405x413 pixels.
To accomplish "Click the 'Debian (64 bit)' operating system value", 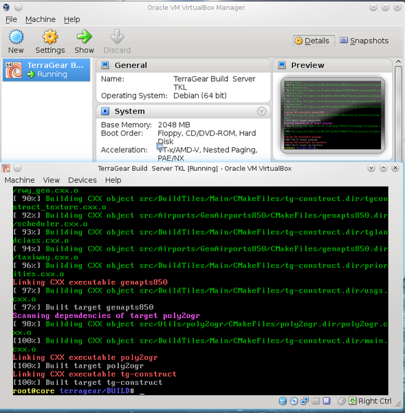I will [199, 96].
